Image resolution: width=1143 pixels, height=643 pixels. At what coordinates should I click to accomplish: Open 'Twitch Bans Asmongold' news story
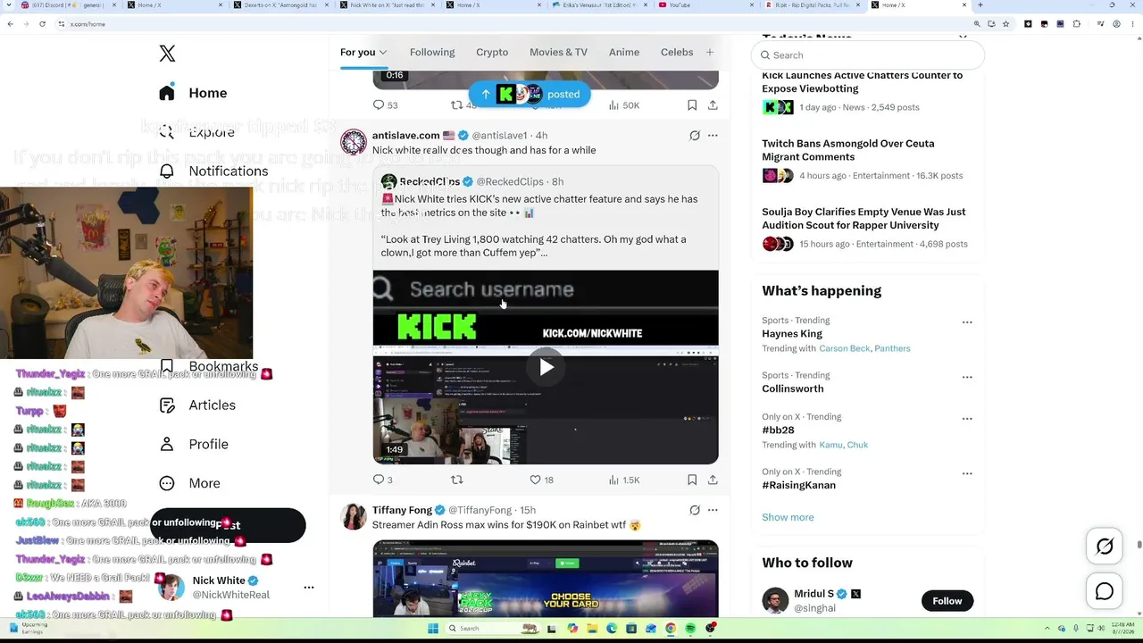[848, 150]
